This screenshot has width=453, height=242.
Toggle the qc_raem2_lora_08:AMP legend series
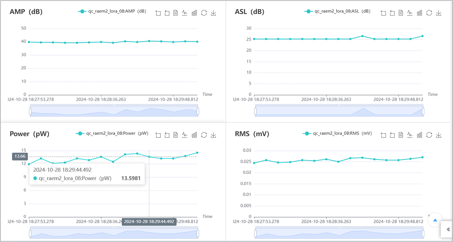click(112, 11)
